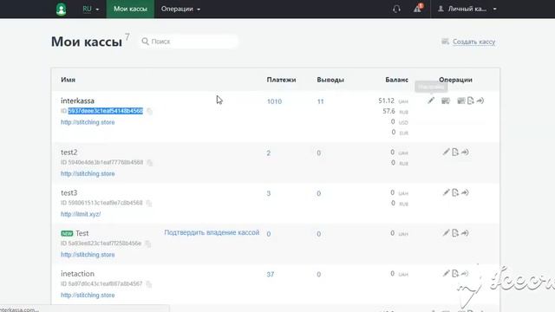This screenshot has height=312, width=555.
Task: Click the highlighted interkassa ID text
Action: coord(106,111)
